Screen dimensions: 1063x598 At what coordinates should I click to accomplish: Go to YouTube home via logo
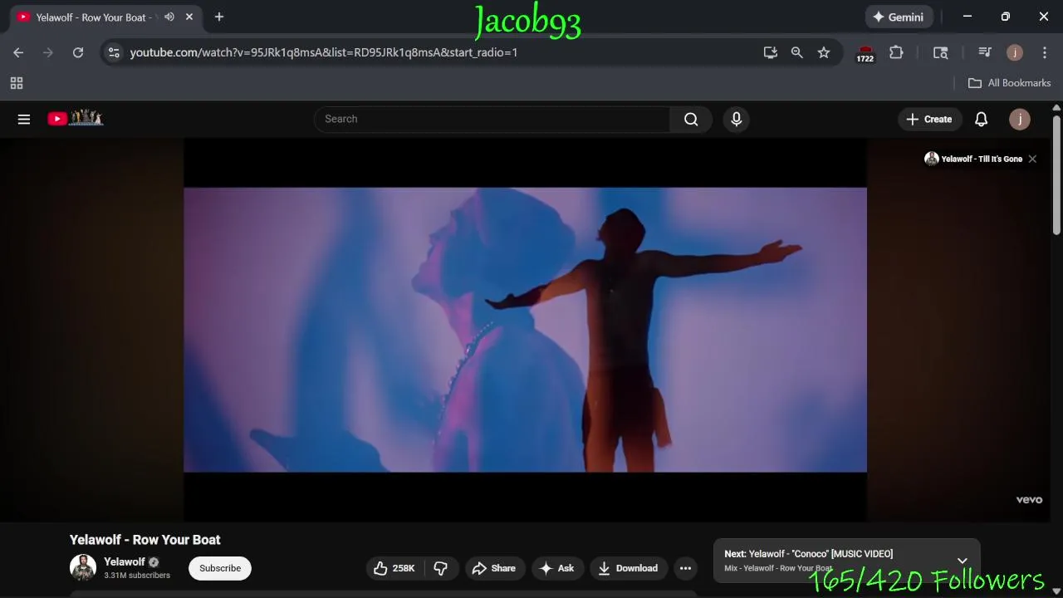pyautogui.click(x=75, y=118)
